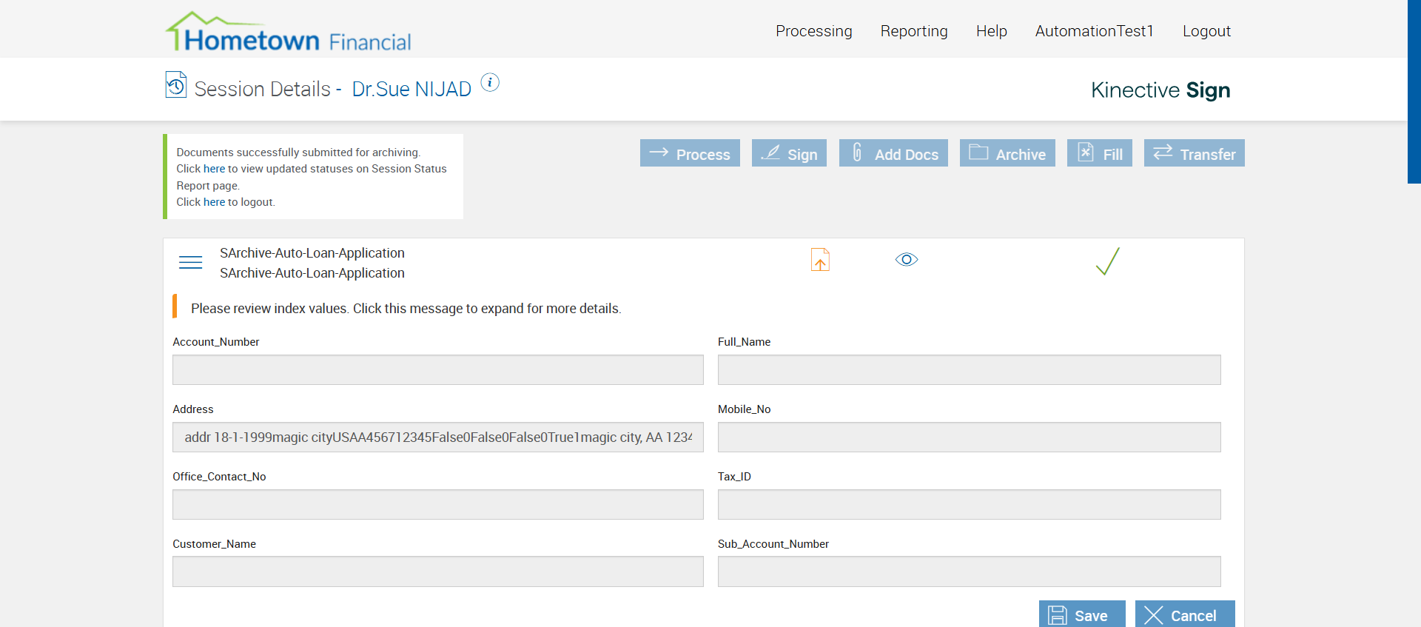
Task: Open the Reporting menu
Action: 914,31
